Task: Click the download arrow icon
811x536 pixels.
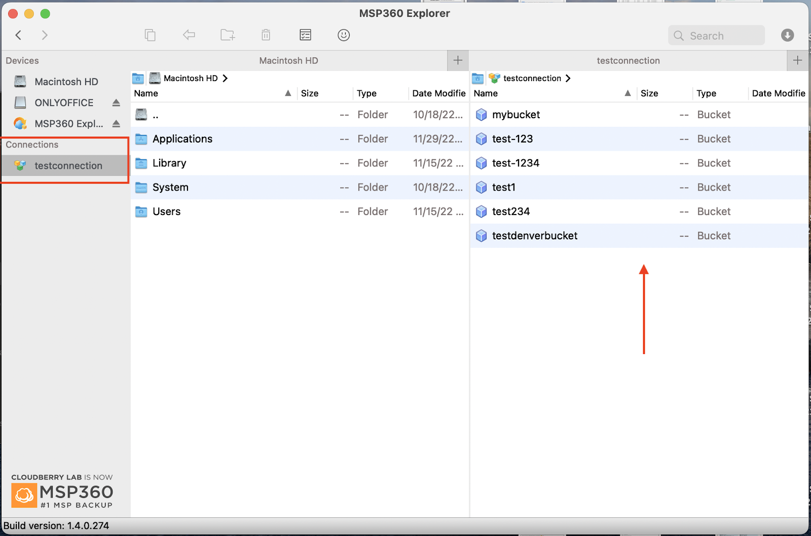Action: 787,35
